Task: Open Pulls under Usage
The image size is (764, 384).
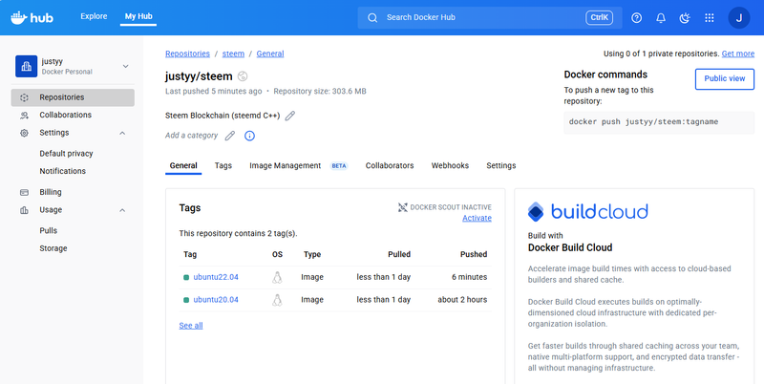Action: pyautogui.click(x=49, y=230)
